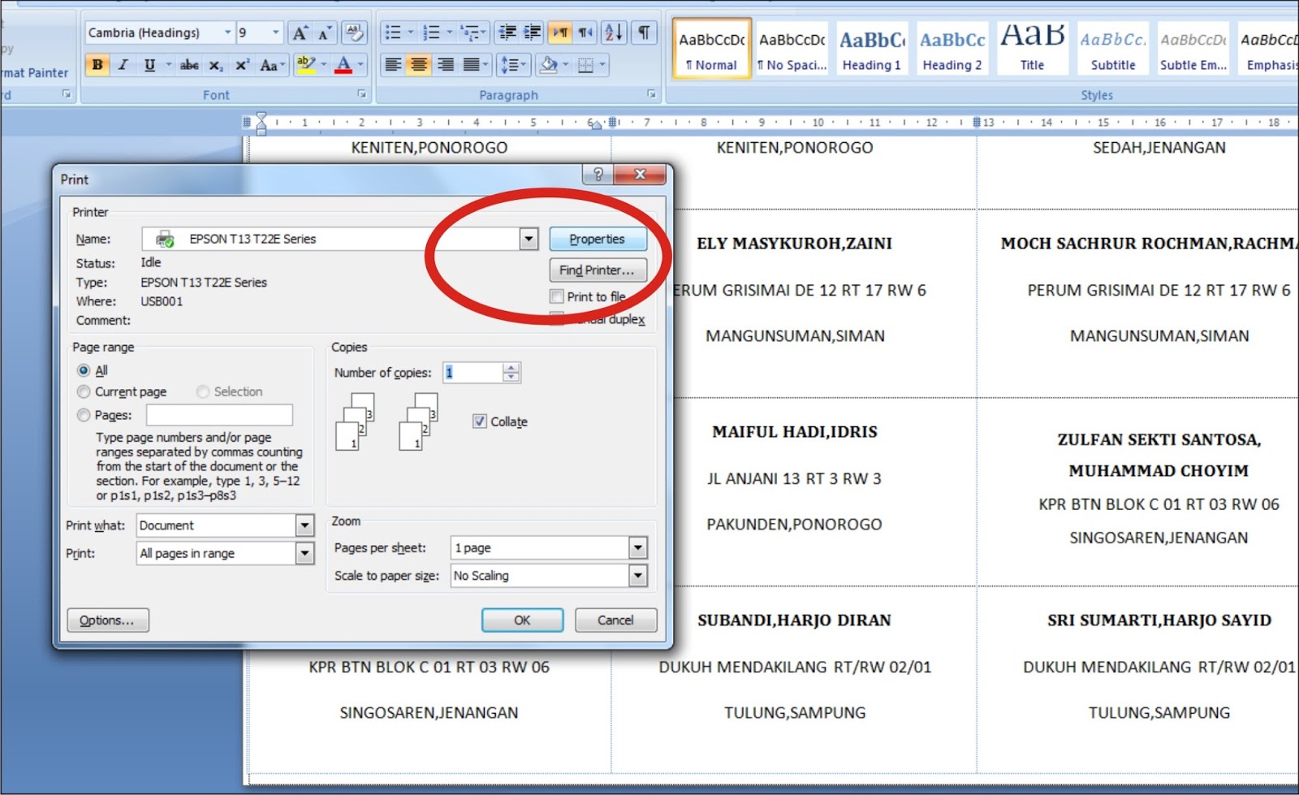Center align the paragraph
Viewport: 1299px width, 795px height.
click(x=419, y=65)
